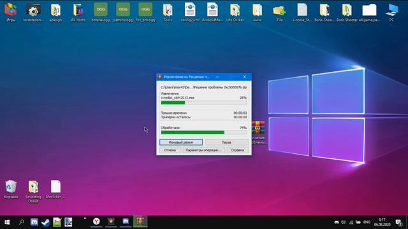408x229 pixels.
Task: Click the archive path text in dialog
Action: click(203, 87)
